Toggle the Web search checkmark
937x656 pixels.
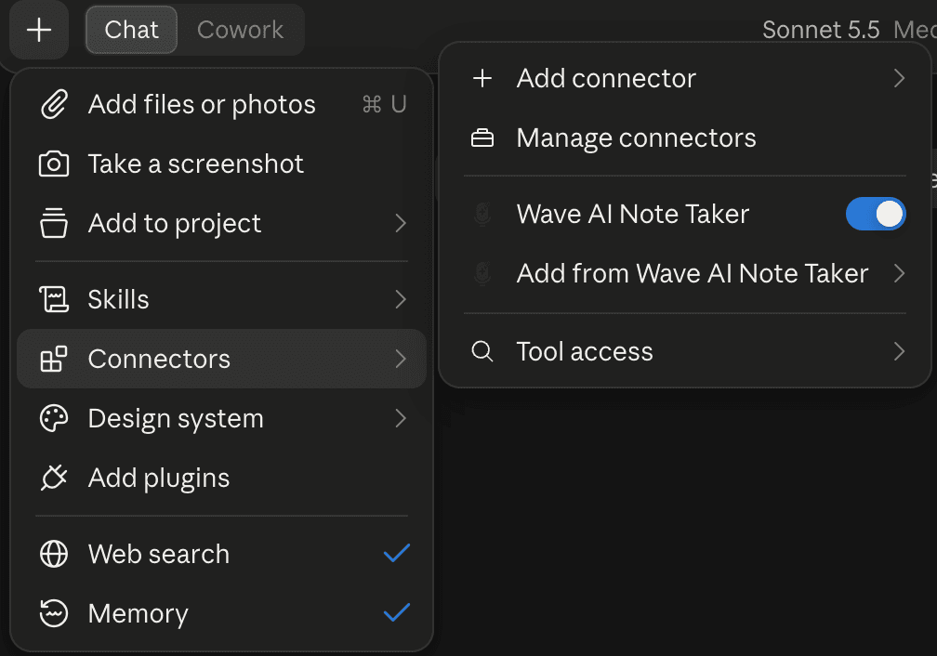[x=397, y=553]
